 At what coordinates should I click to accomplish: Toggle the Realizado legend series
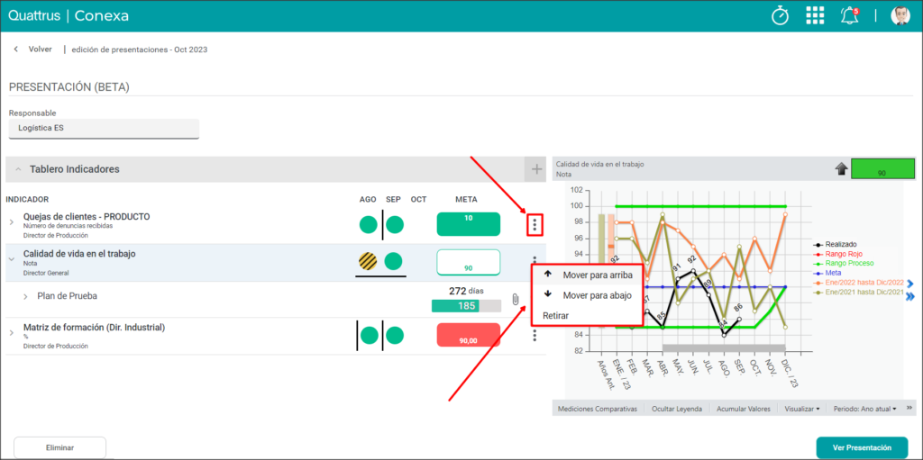(836, 244)
